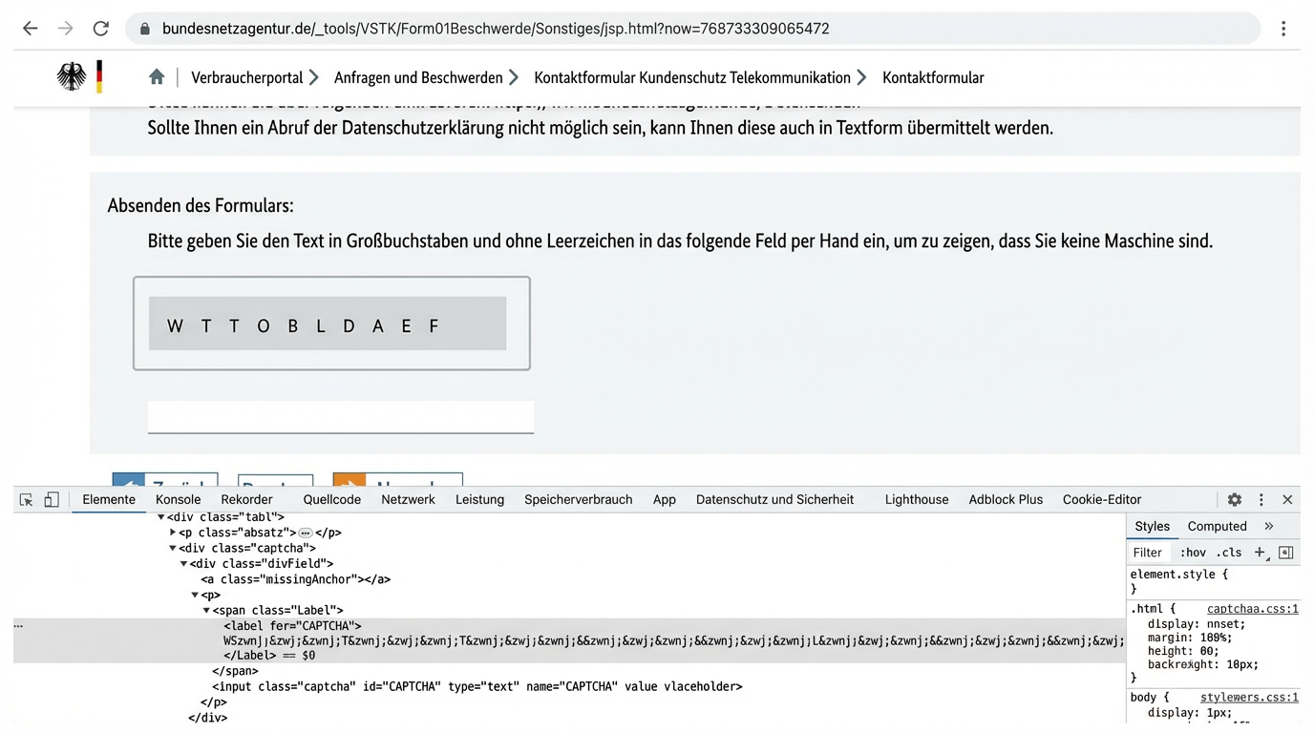Toggle element pseudo-states with :hov
The height and width of the screenshot is (733, 1314).
click(x=1194, y=552)
